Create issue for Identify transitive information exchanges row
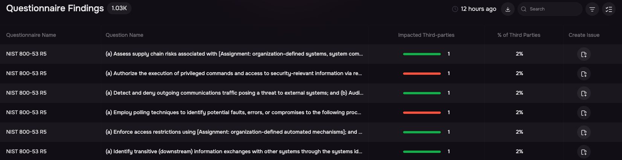622x160 pixels. [584, 152]
